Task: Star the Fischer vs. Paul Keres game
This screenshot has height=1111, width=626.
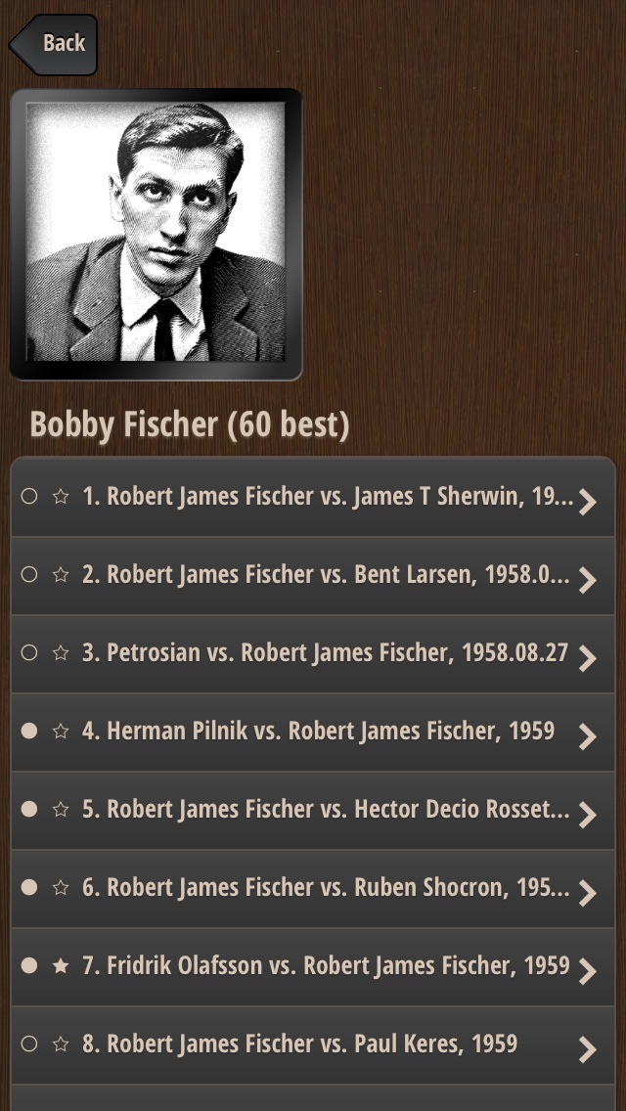Action: tap(61, 1044)
